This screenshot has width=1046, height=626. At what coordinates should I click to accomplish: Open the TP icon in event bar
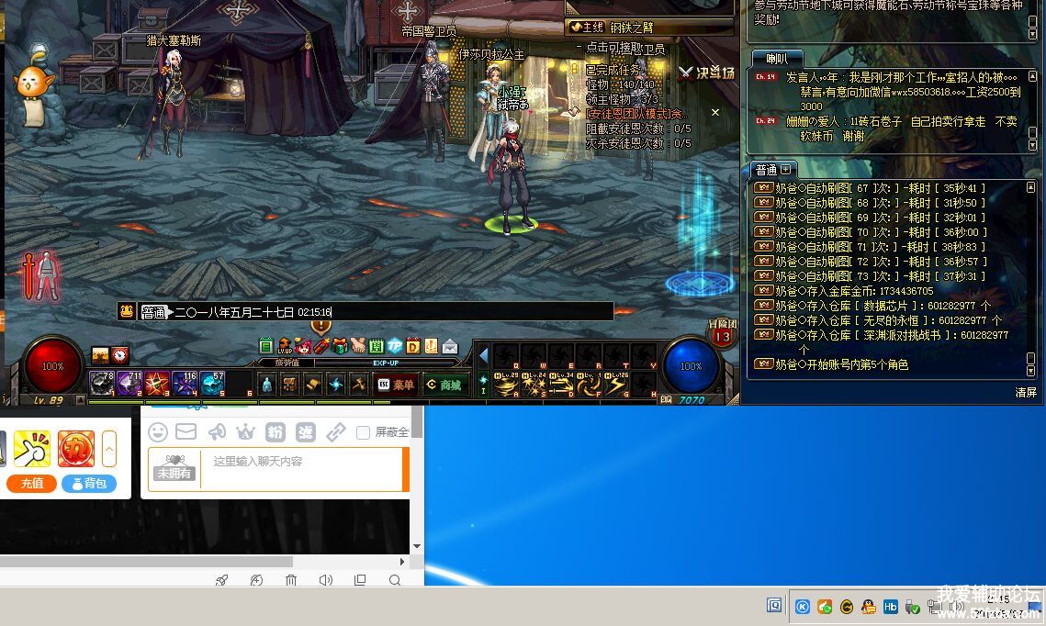pos(395,345)
